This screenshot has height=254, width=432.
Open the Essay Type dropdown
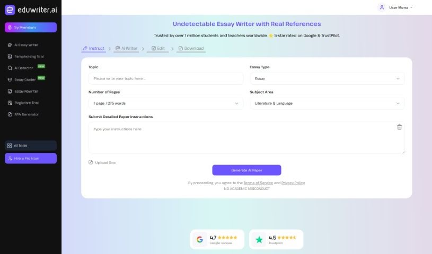[327, 78]
